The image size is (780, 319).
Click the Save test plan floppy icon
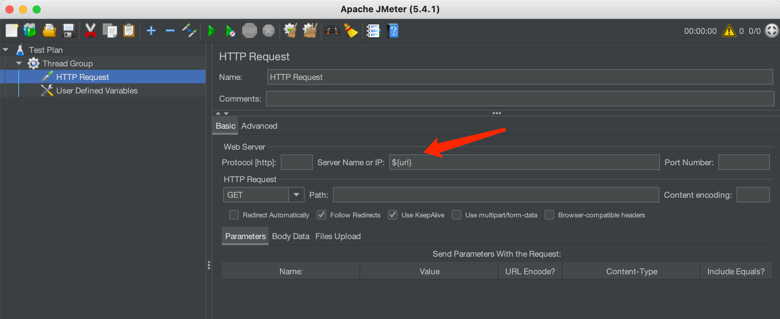pos(68,31)
